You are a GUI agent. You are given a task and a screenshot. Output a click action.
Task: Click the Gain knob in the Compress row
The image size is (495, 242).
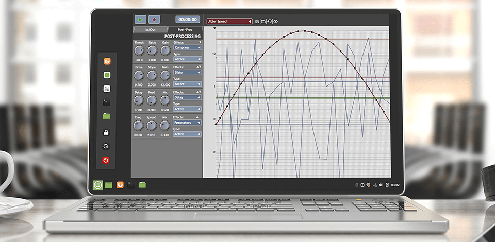click(165, 50)
